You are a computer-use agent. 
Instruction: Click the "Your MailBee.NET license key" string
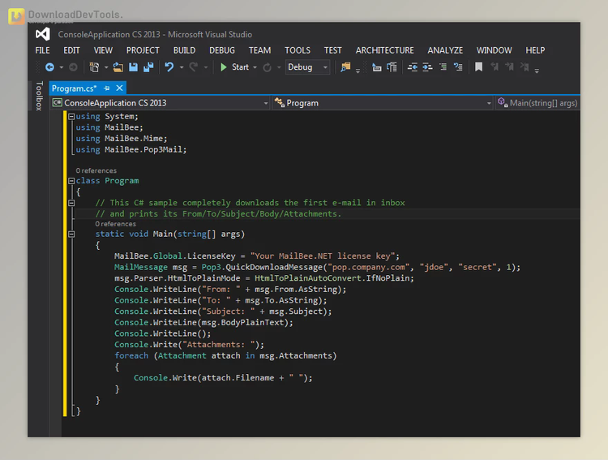pos(322,256)
